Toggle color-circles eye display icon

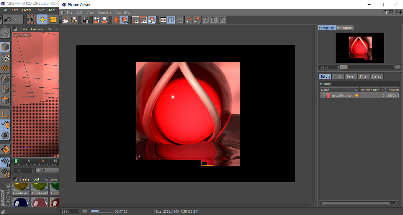pos(152,20)
